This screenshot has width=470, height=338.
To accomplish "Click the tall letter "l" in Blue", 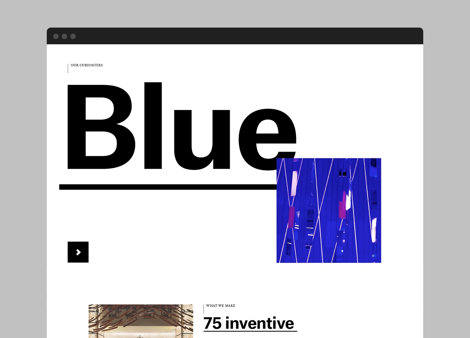I will (x=153, y=125).
